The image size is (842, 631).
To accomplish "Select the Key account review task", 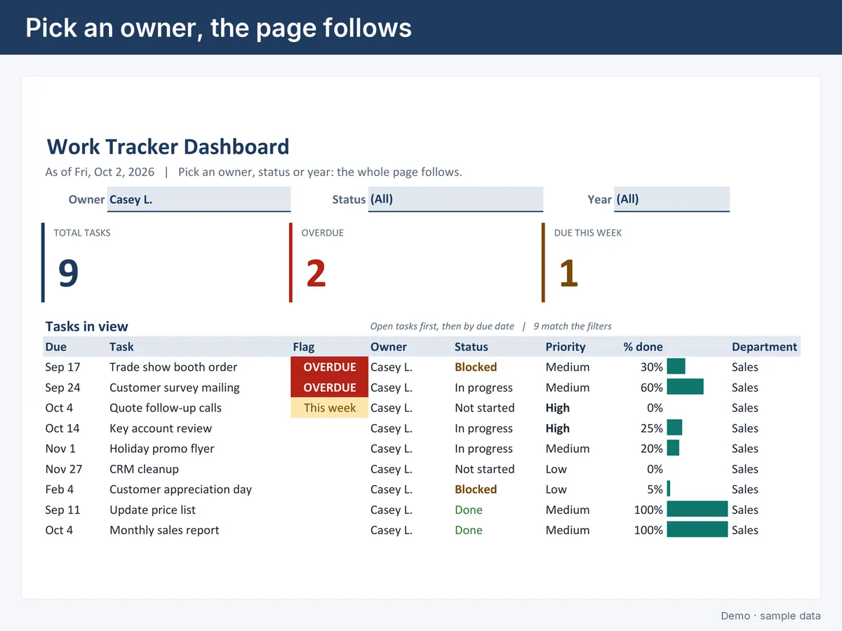I will pyautogui.click(x=161, y=428).
